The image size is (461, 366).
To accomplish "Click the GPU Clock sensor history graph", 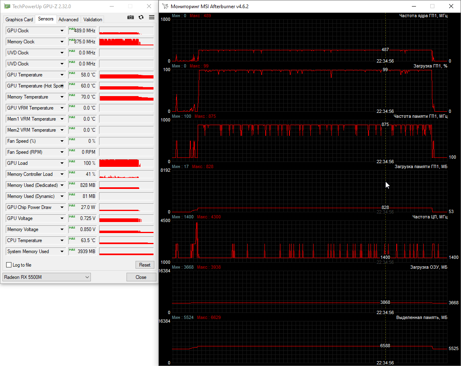I will [127, 31].
